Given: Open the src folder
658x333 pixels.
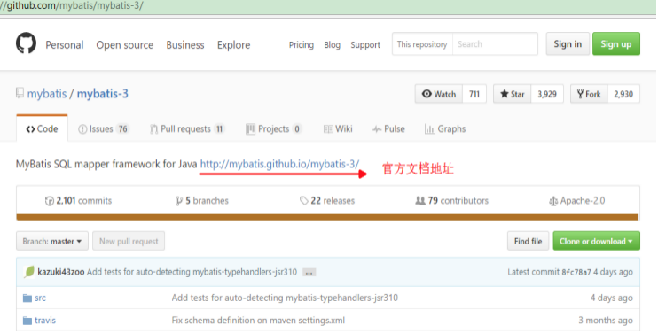Looking at the screenshot, I should pyautogui.click(x=40, y=298).
